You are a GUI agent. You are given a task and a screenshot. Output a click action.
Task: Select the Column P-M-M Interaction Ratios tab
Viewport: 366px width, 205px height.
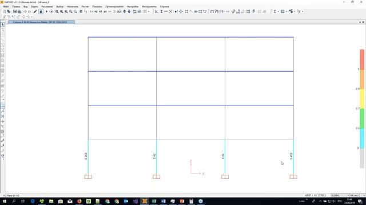pos(41,22)
